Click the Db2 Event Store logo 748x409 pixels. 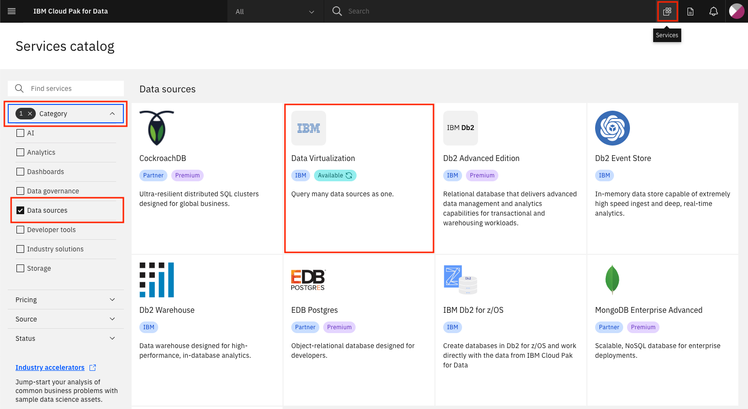tap(612, 128)
